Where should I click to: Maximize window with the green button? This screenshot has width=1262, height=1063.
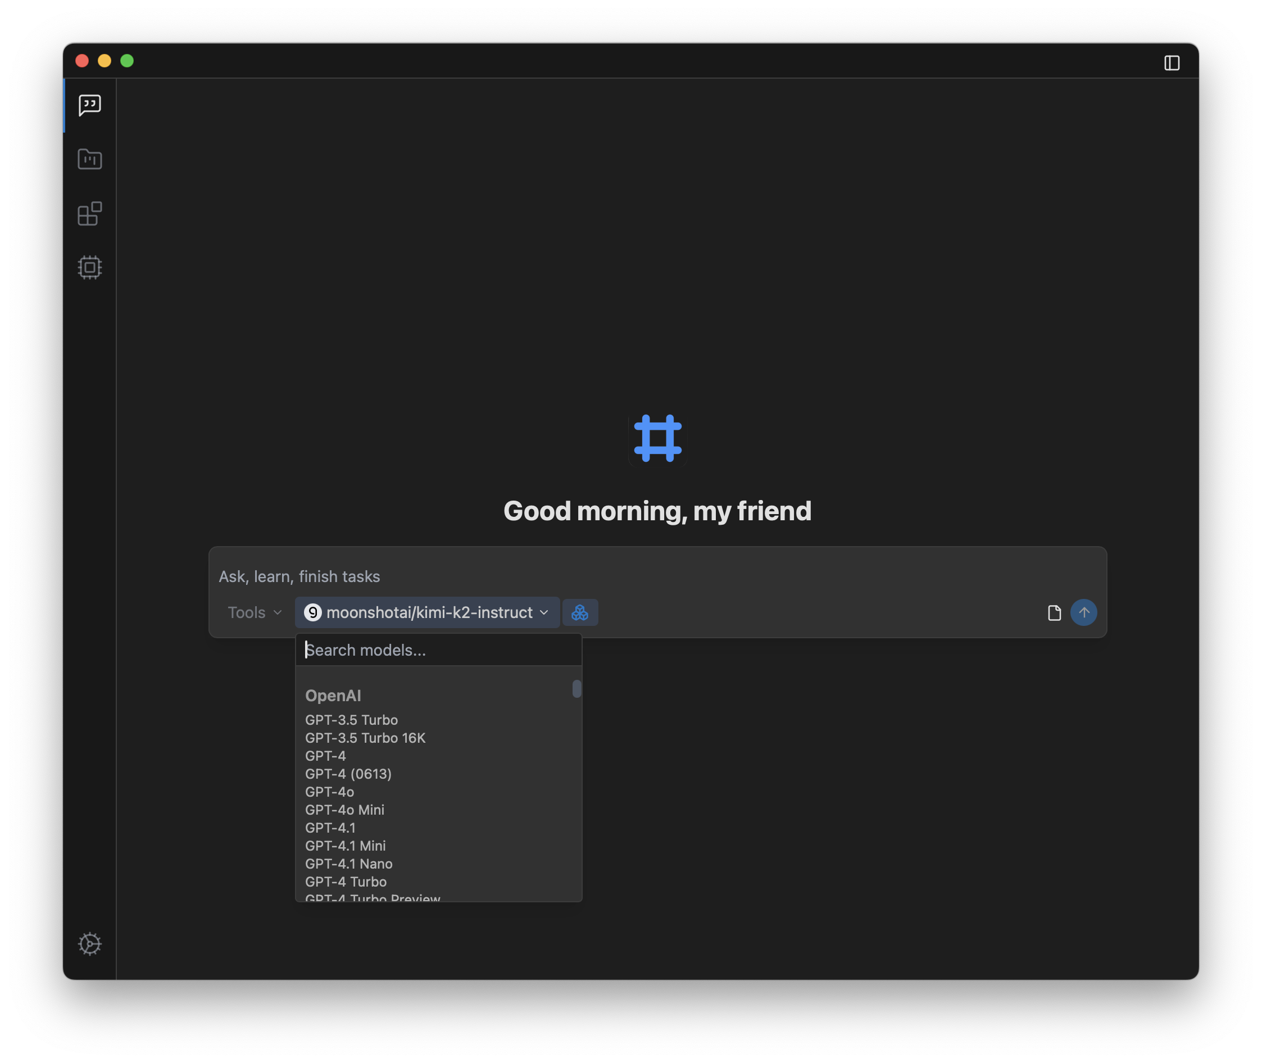127,61
